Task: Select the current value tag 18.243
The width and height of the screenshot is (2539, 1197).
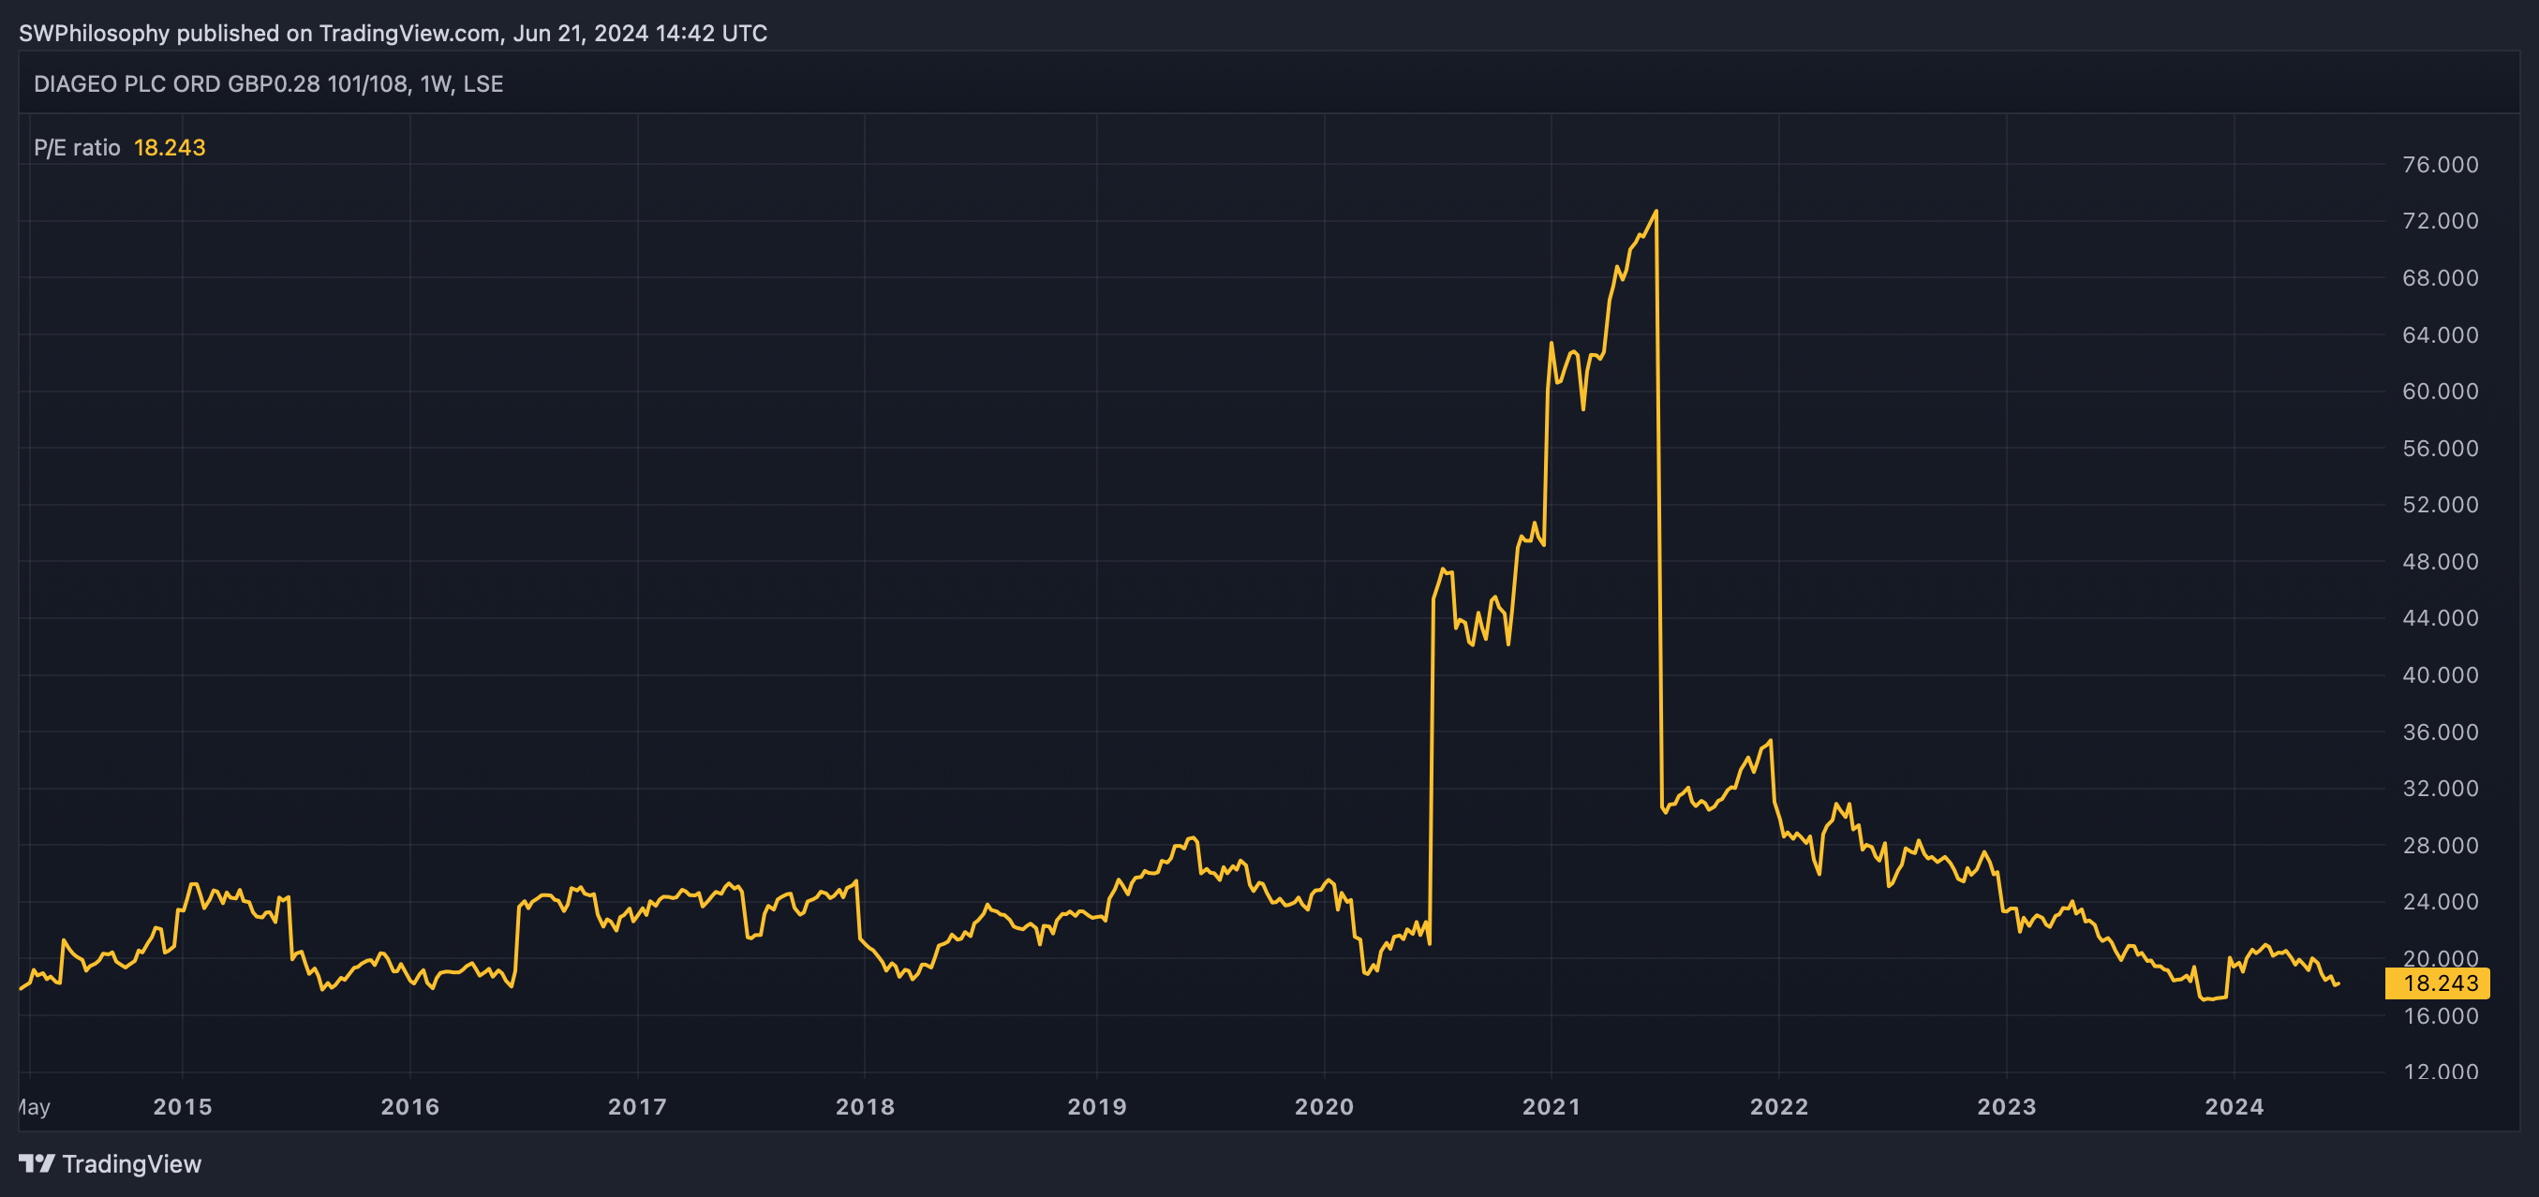Action: [x=2440, y=983]
